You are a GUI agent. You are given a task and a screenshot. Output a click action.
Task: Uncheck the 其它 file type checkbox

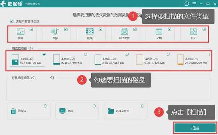click(x=204, y=29)
